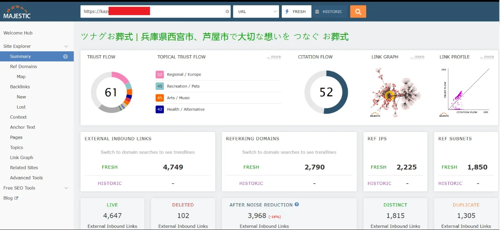Viewport: 500px width, 230px height.
Task: Click Referring Domains fresh value 2,790
Action: tap(314, 167)
